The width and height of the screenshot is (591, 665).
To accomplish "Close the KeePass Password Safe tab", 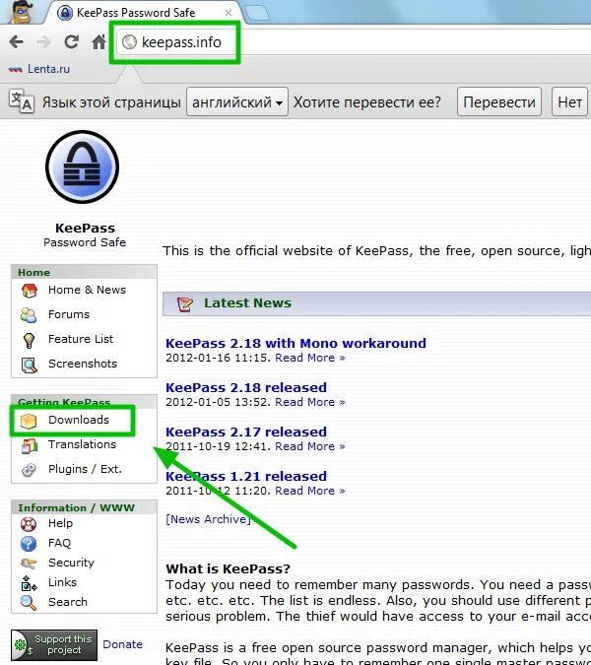I will [229, 13].
